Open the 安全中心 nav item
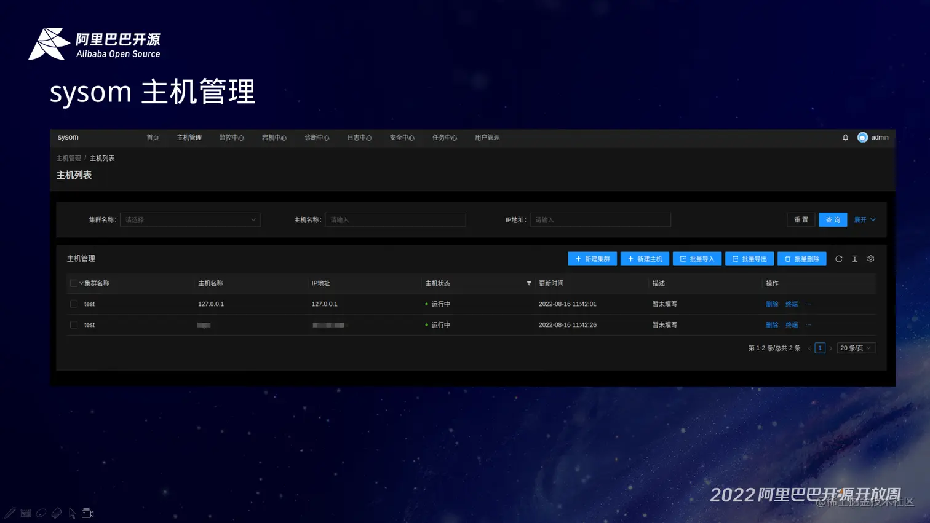 (x=402, y=138)
